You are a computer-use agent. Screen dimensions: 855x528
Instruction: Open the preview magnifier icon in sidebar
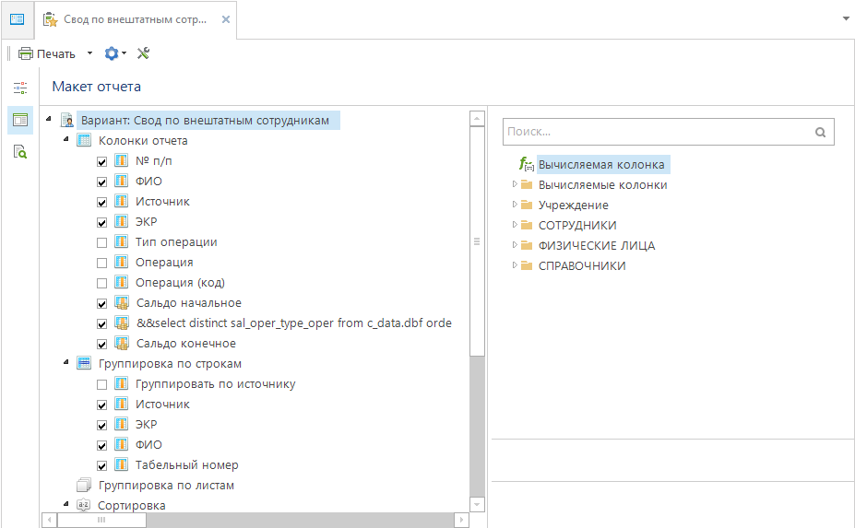point(20,151)
